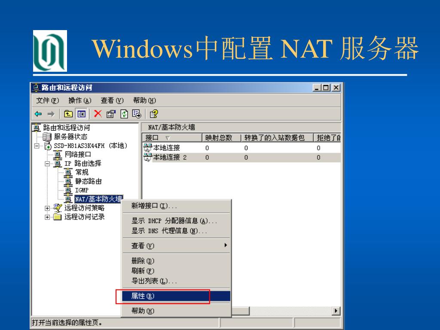Click the 远程访问策略 node icon
This screenshot has width=440, height=330.
click(x=58, y=208)
